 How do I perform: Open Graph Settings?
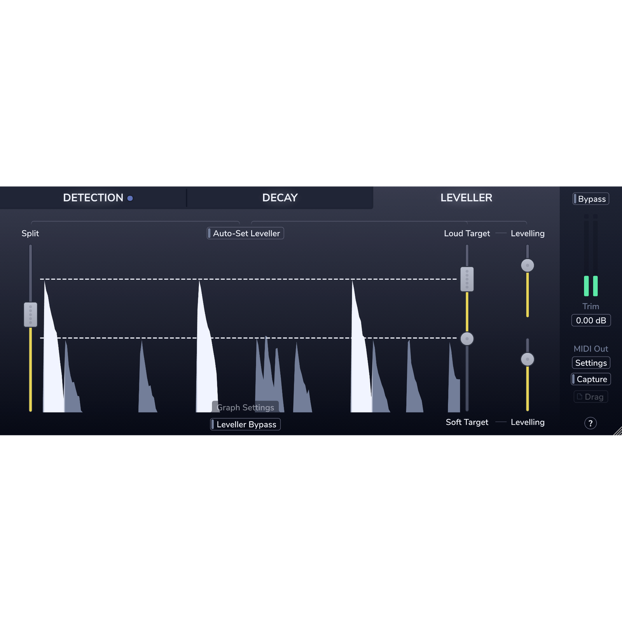(x=245, y=407)
